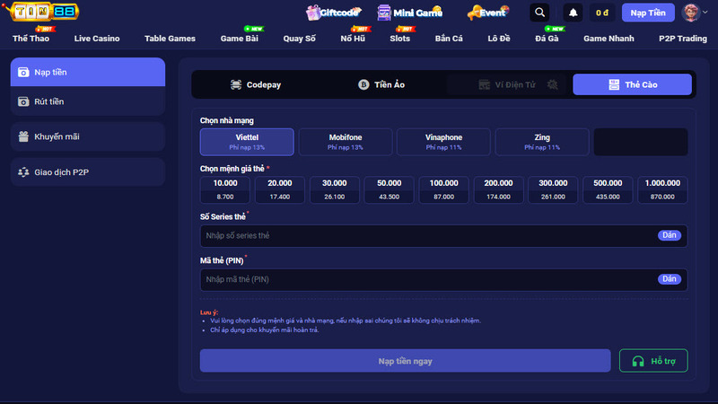Choose the 500.000 card value swatch
Image resolution: width=718 pixels, height=404 pixels.
pos(608,189)
